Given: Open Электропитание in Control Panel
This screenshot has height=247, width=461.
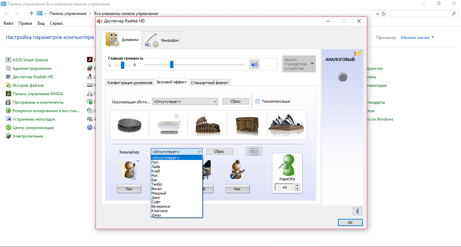Looking at the screenshot, I should pyautogui.click(x=24, y=136).
